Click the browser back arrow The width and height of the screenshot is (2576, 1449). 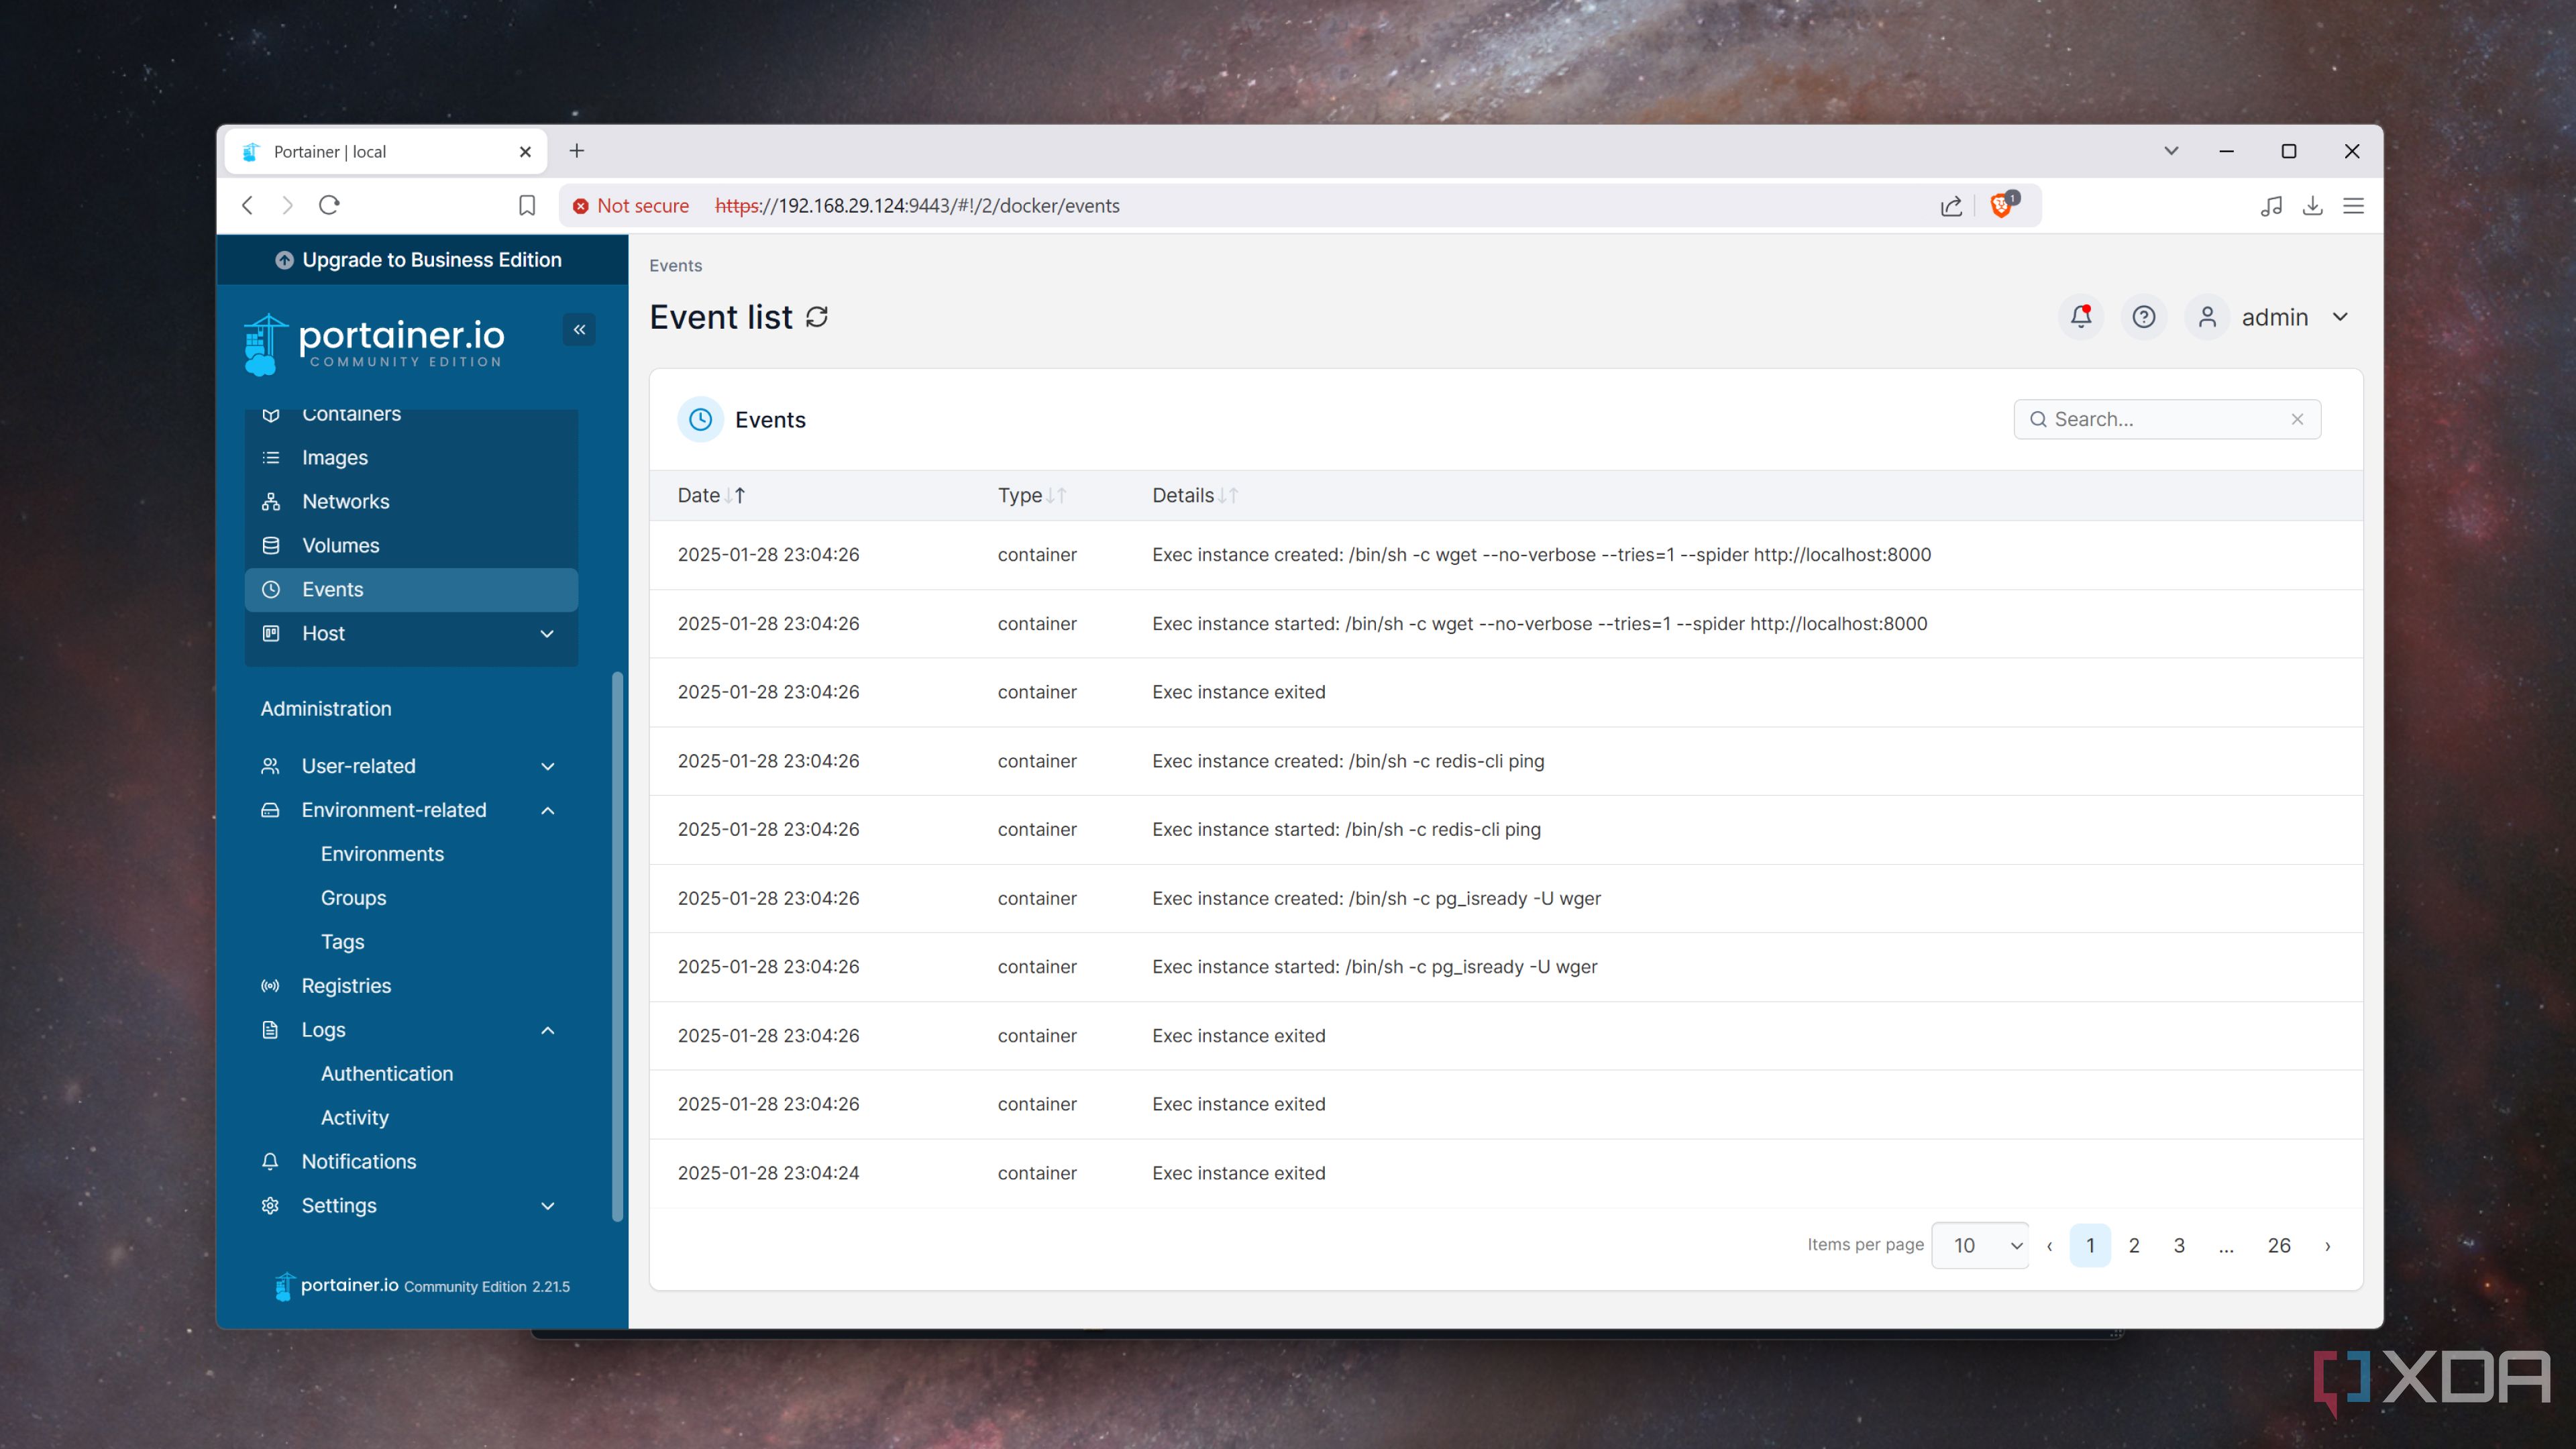[248, 205]
